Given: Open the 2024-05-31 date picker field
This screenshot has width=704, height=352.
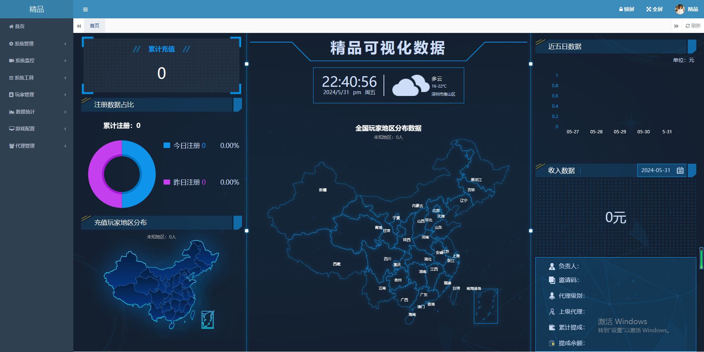Looking at the screenshot, I should pyautogui.click(x=662, y=170).
